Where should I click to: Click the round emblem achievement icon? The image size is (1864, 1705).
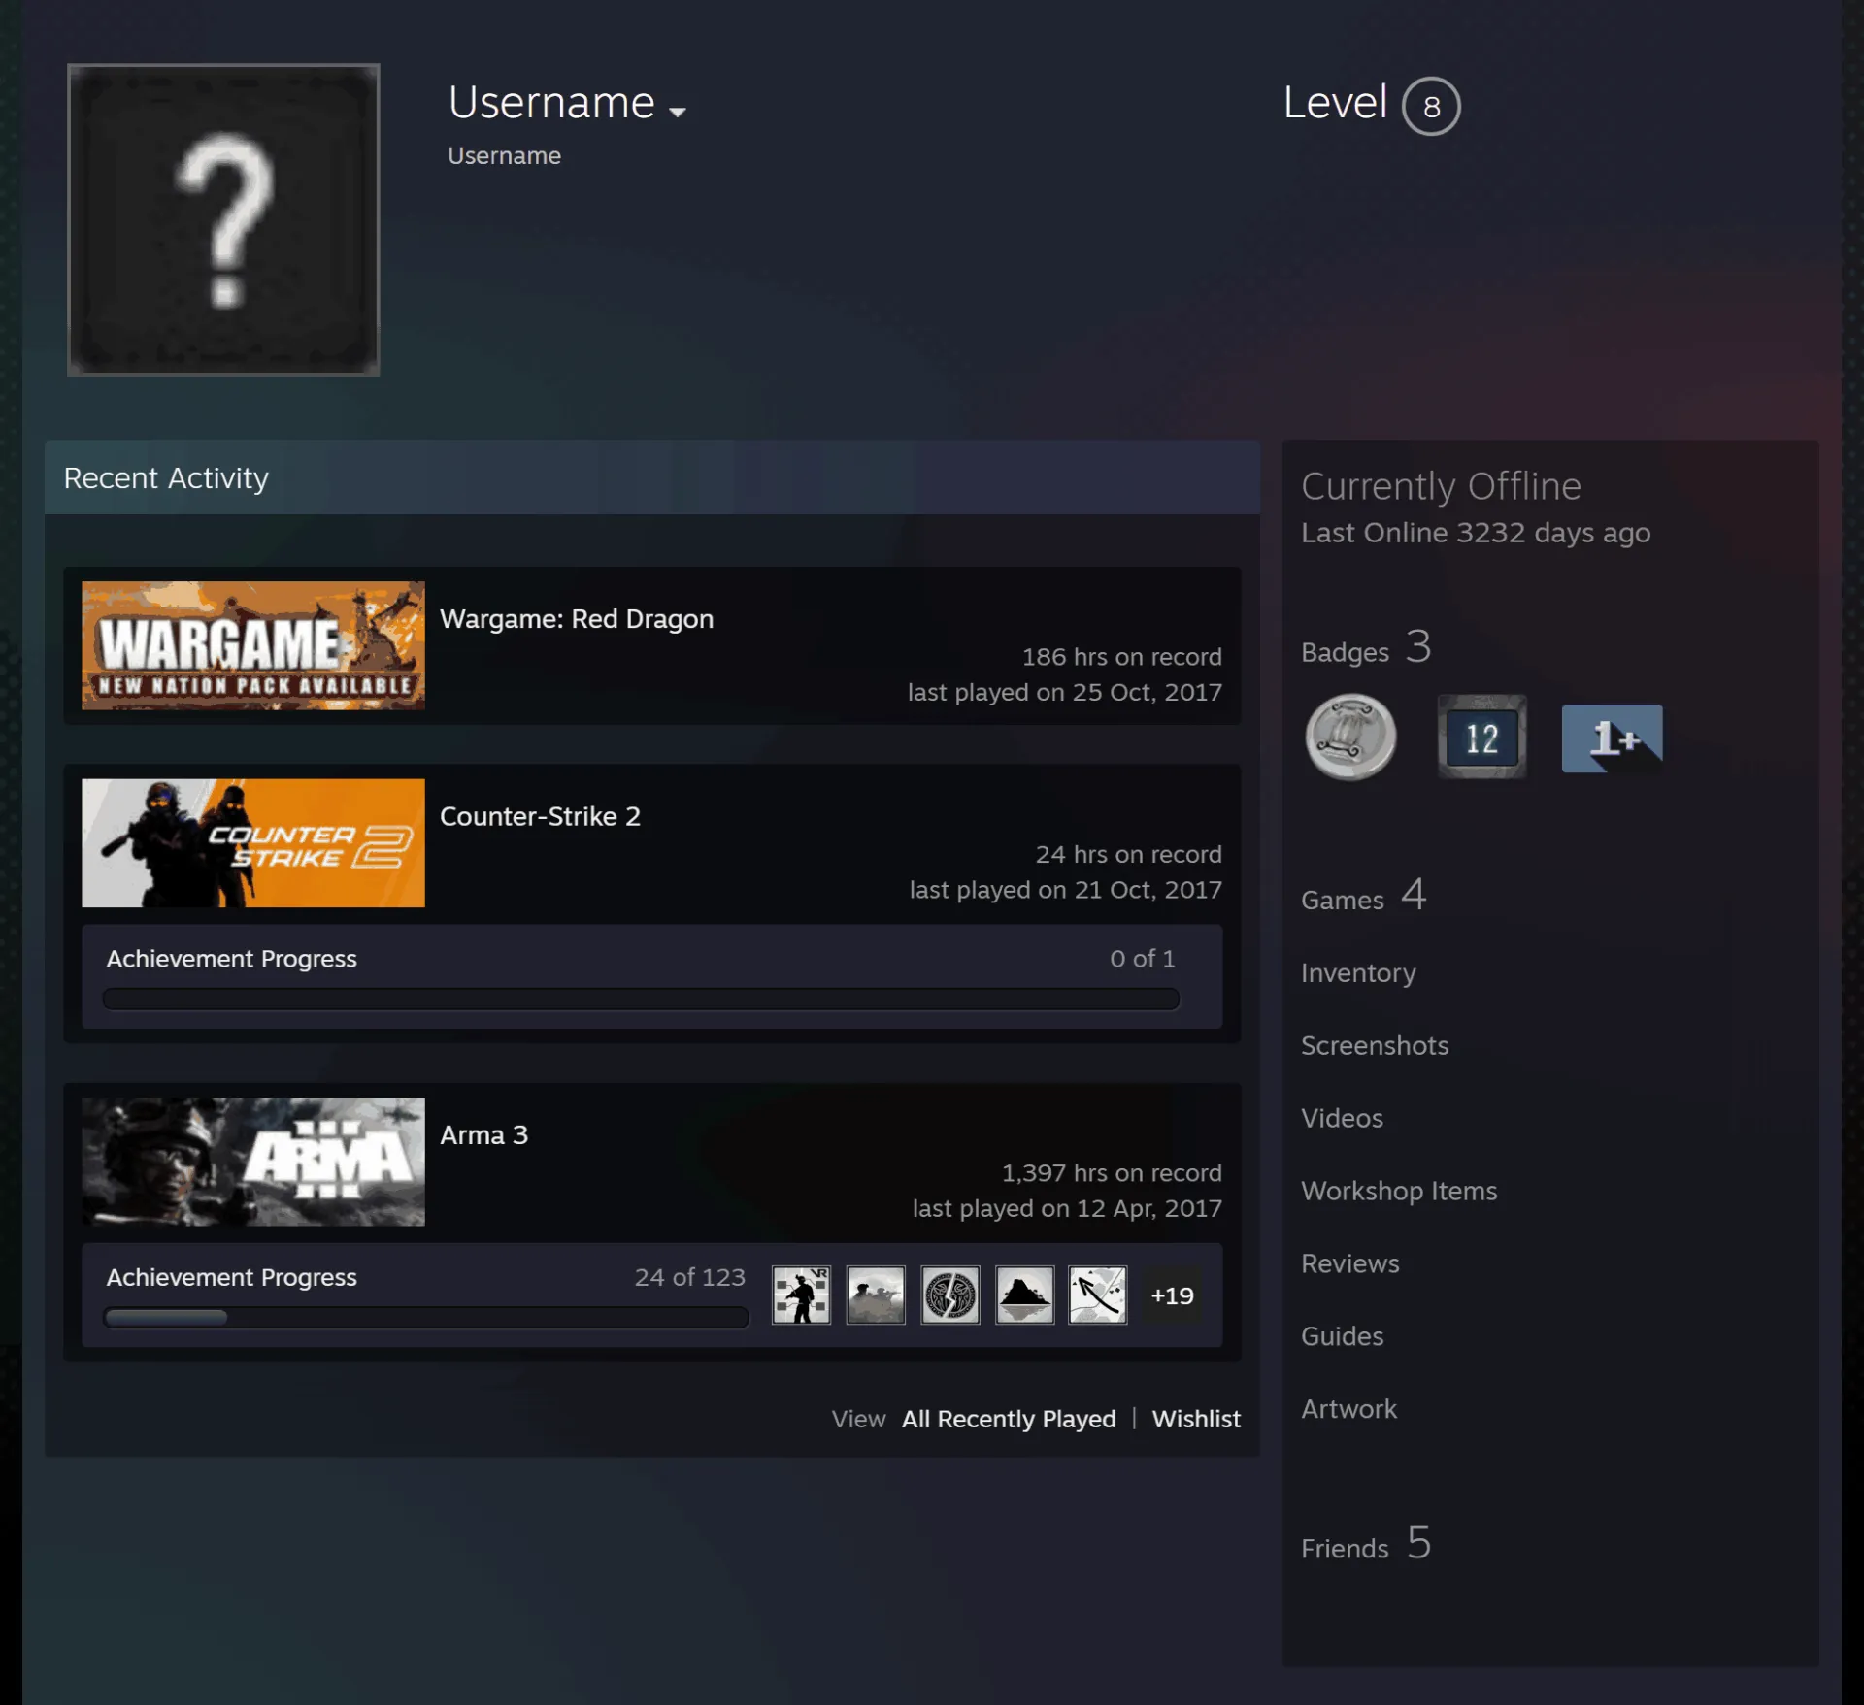click(949, 1295)
